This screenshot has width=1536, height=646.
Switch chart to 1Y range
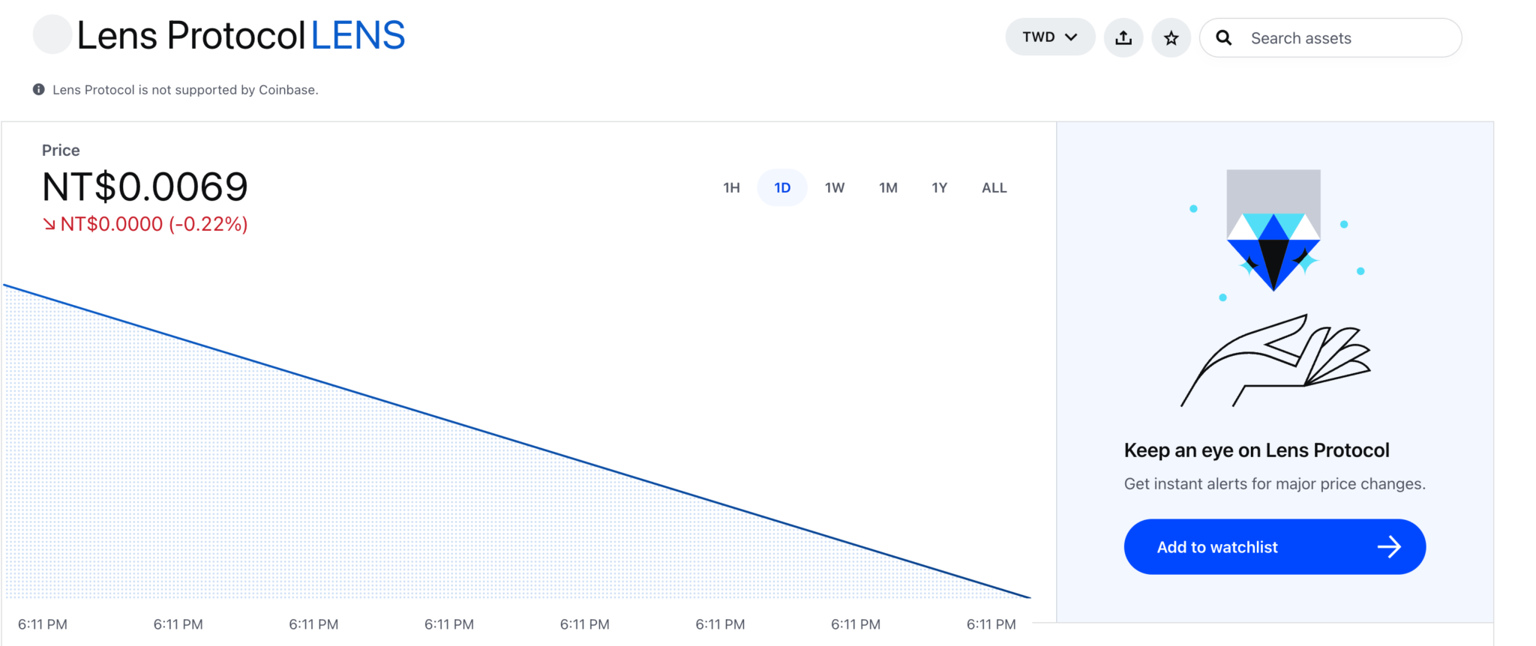click(x=939, y=187)
